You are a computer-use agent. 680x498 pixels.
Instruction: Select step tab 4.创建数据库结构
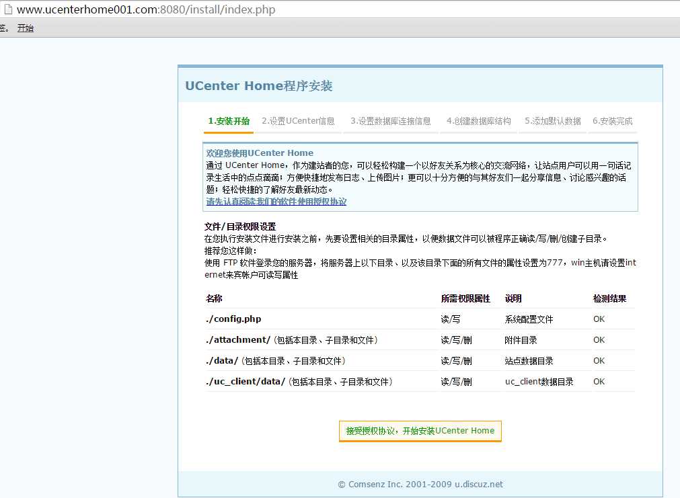point(479,121)
